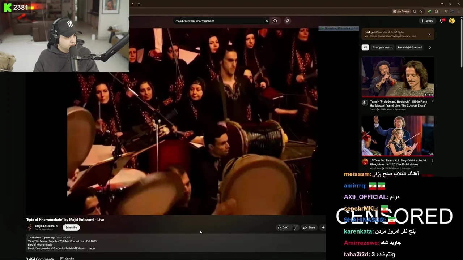Expand description with ...more
The image size is (463, 260).
[92, 248]
